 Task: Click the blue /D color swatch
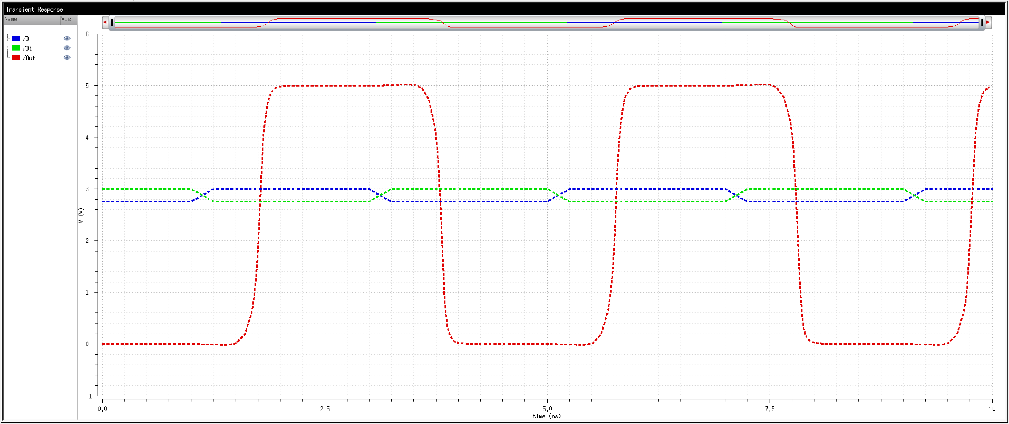click(x=16, y=38)
